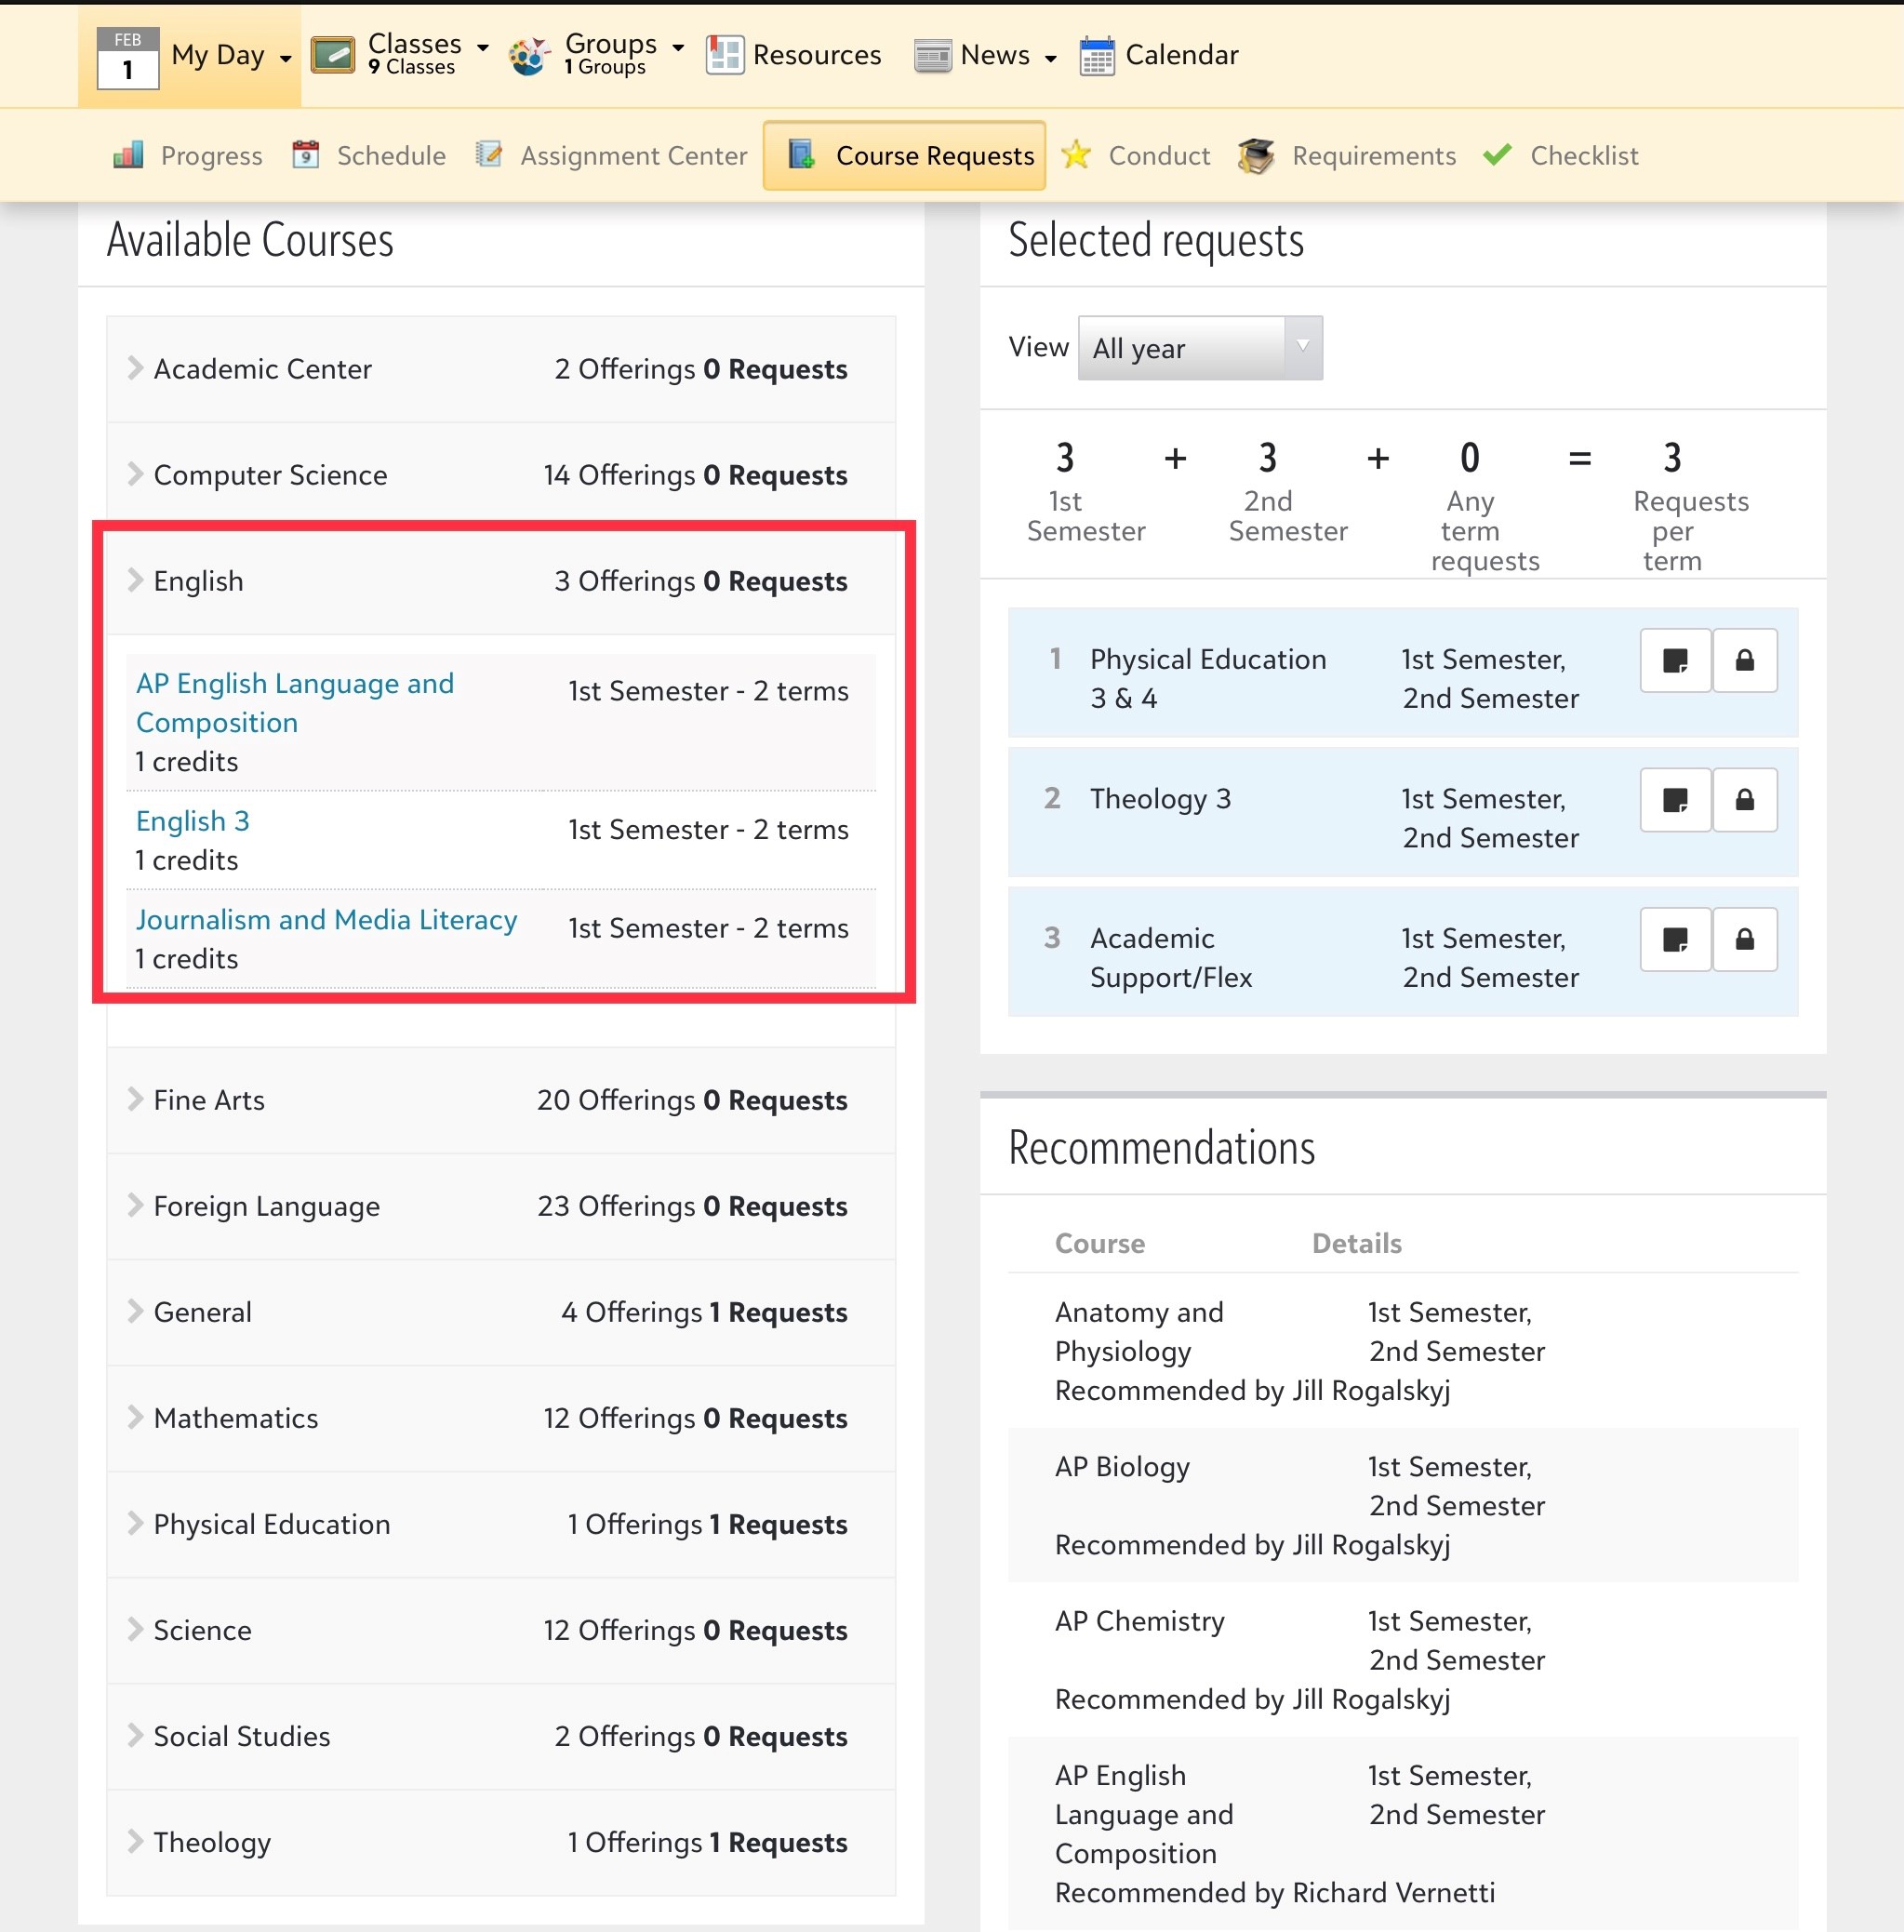Click the 2nd Semester request count
This screenshot has height=1932, width=1904.
coord(1268,458)
